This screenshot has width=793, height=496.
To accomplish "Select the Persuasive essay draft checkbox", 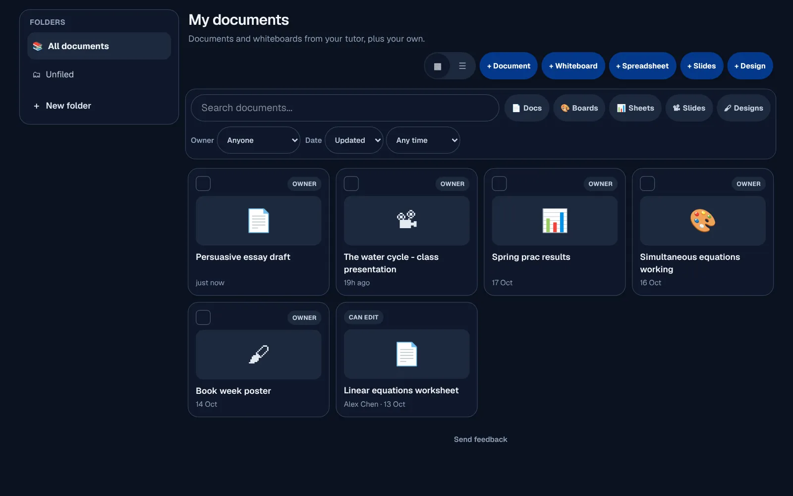I will tap(203, 184).
